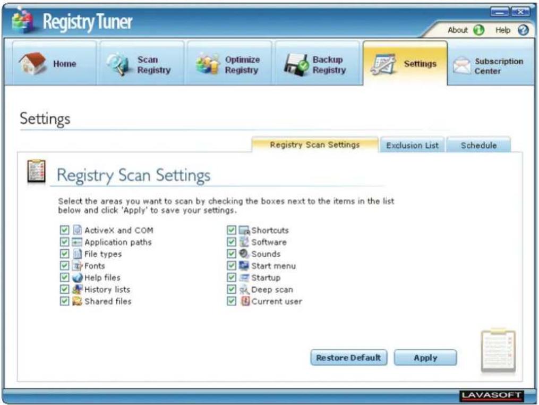Open the Backup Registry tab
The width and height of the screenshot is (539, 405).
317,63
